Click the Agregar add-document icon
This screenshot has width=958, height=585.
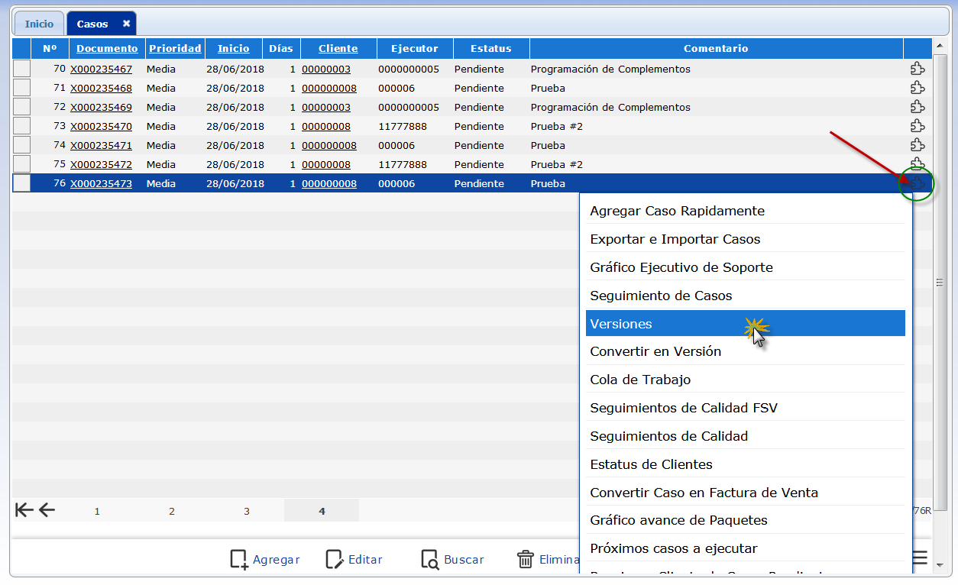coord(239,559)
